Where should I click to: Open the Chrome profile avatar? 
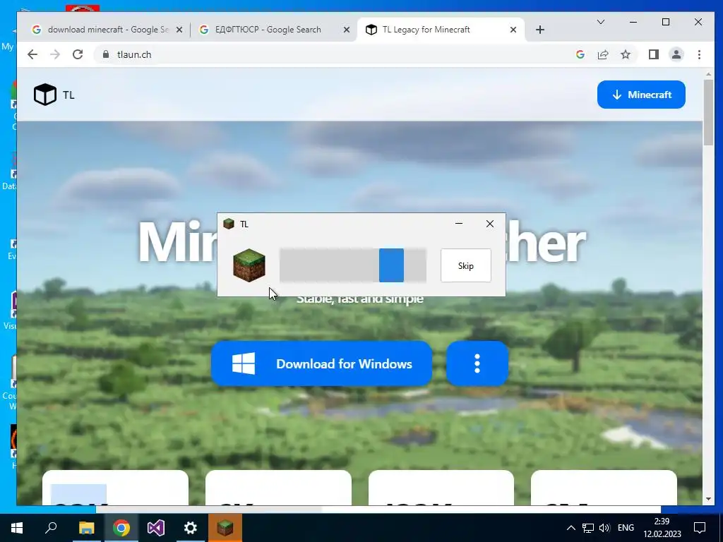pos(676,54)
